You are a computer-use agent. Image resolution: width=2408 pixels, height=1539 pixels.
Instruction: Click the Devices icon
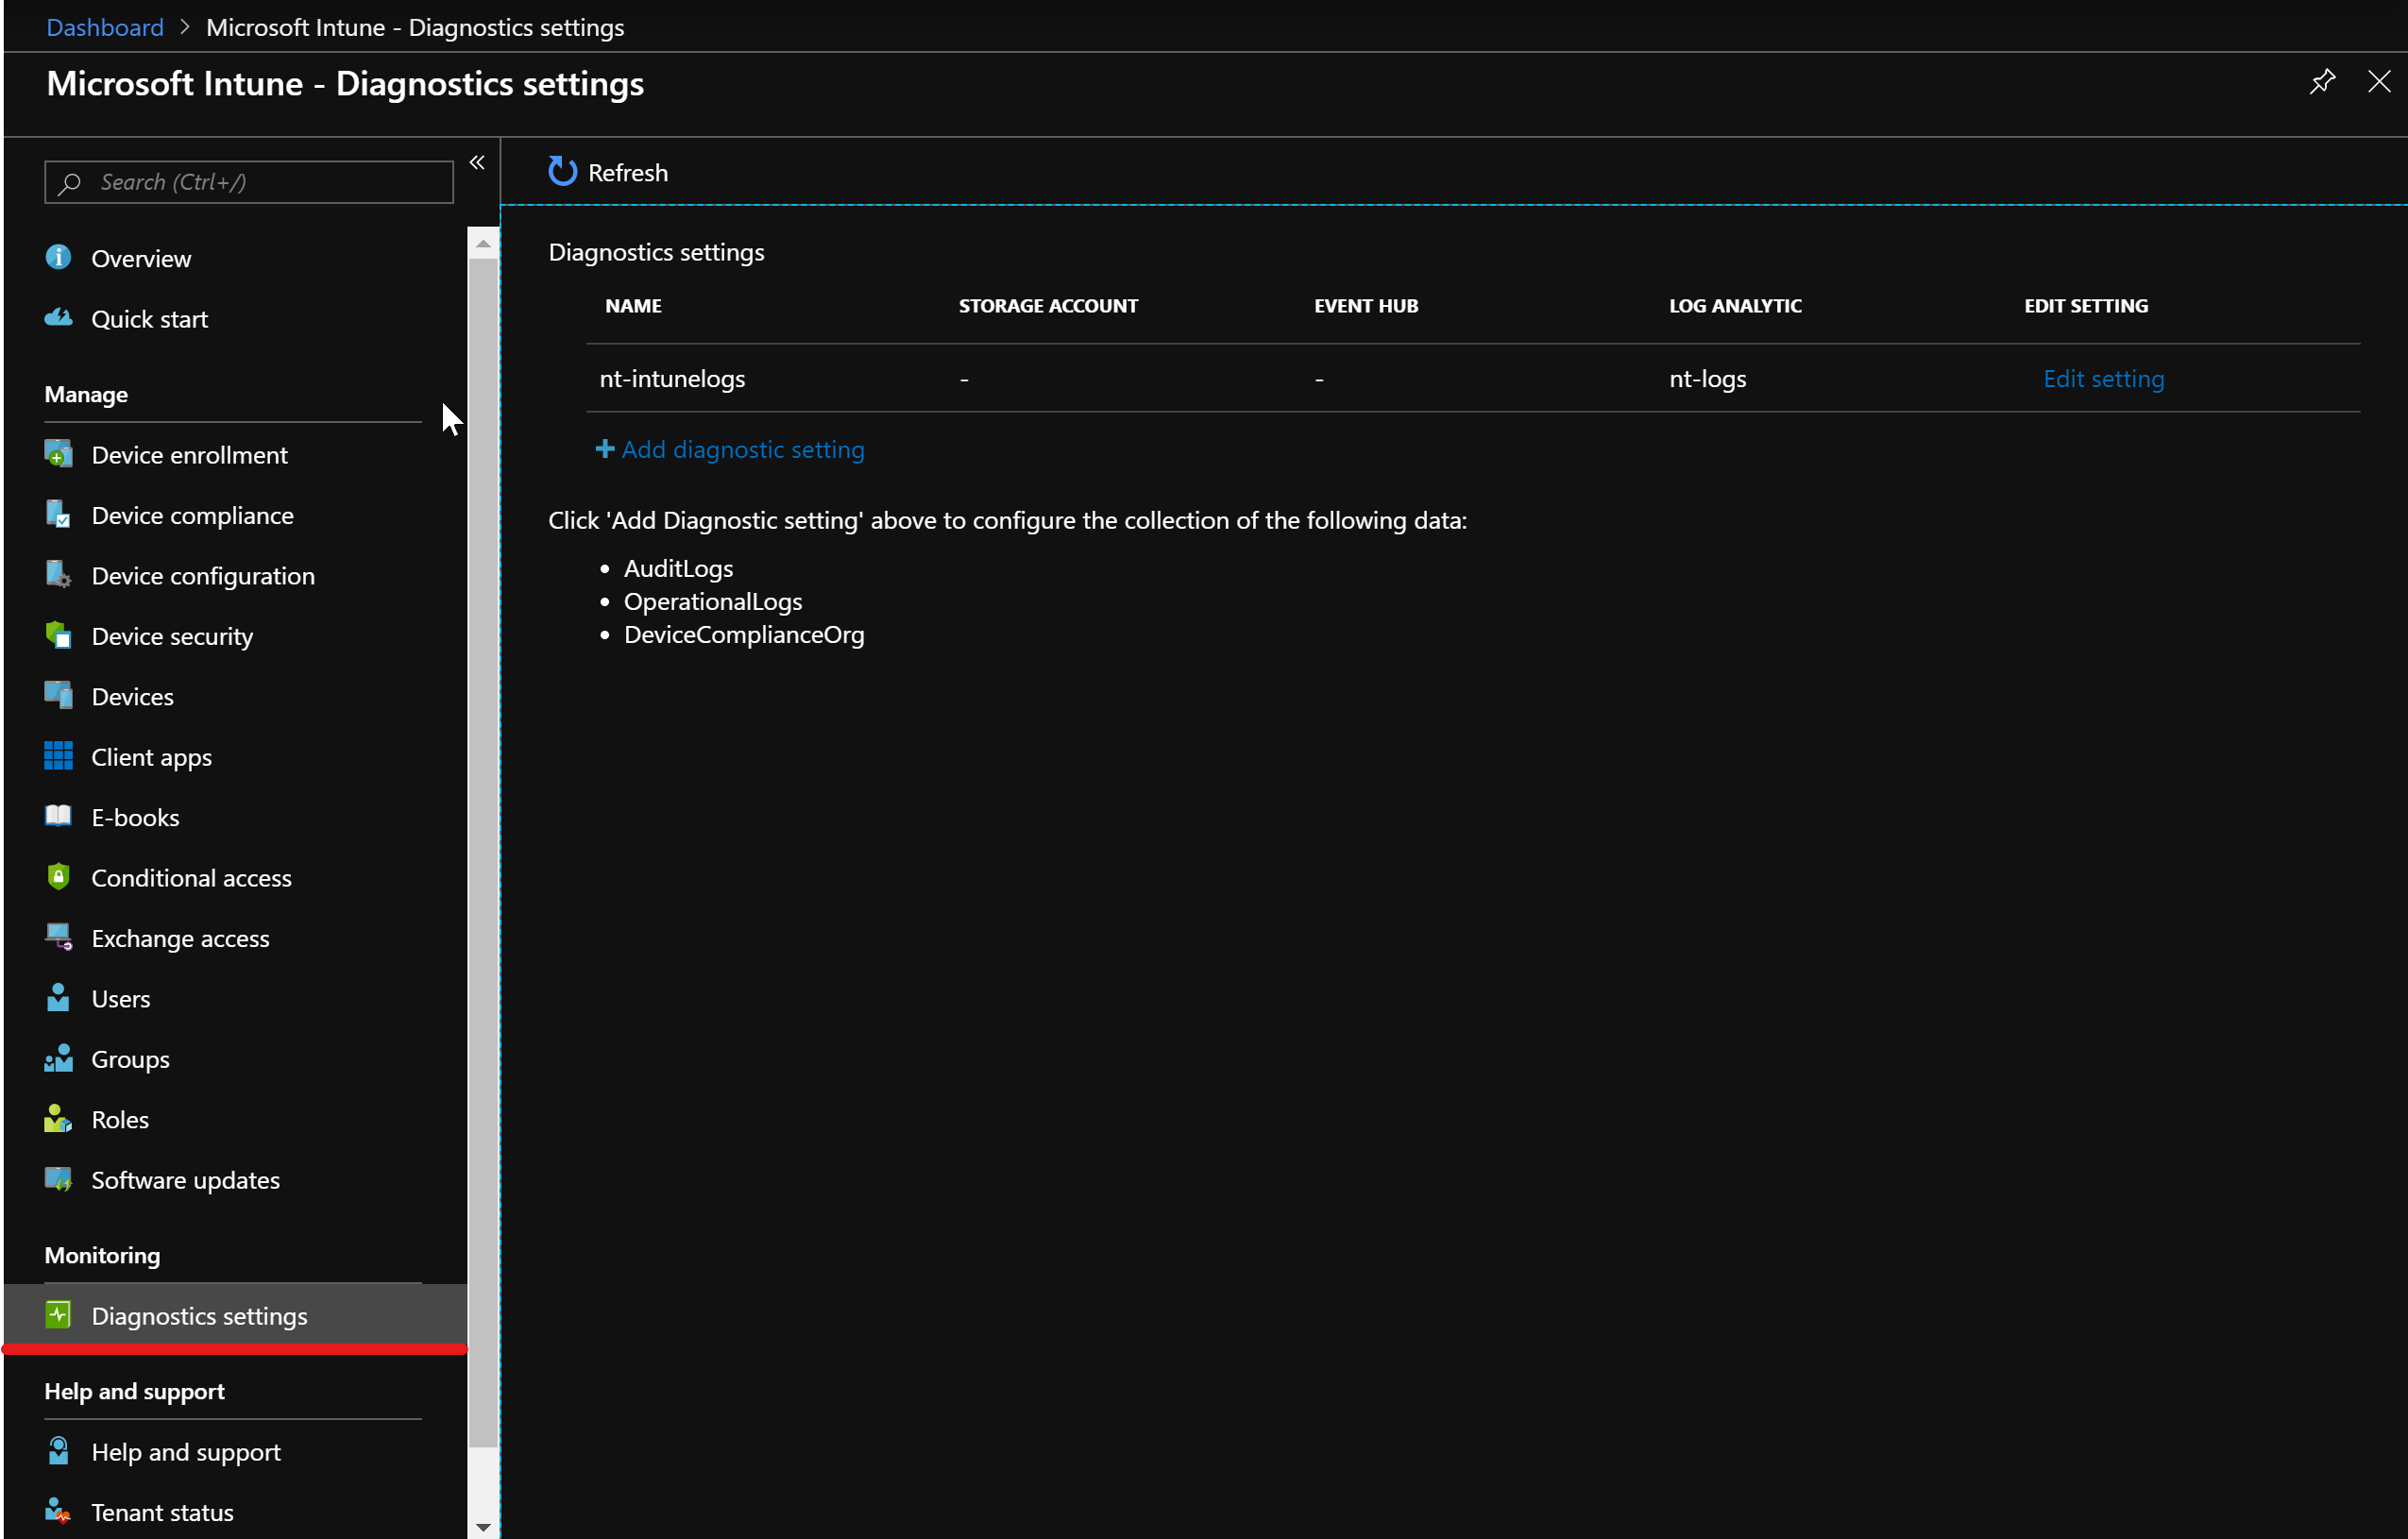pos(58,695)
